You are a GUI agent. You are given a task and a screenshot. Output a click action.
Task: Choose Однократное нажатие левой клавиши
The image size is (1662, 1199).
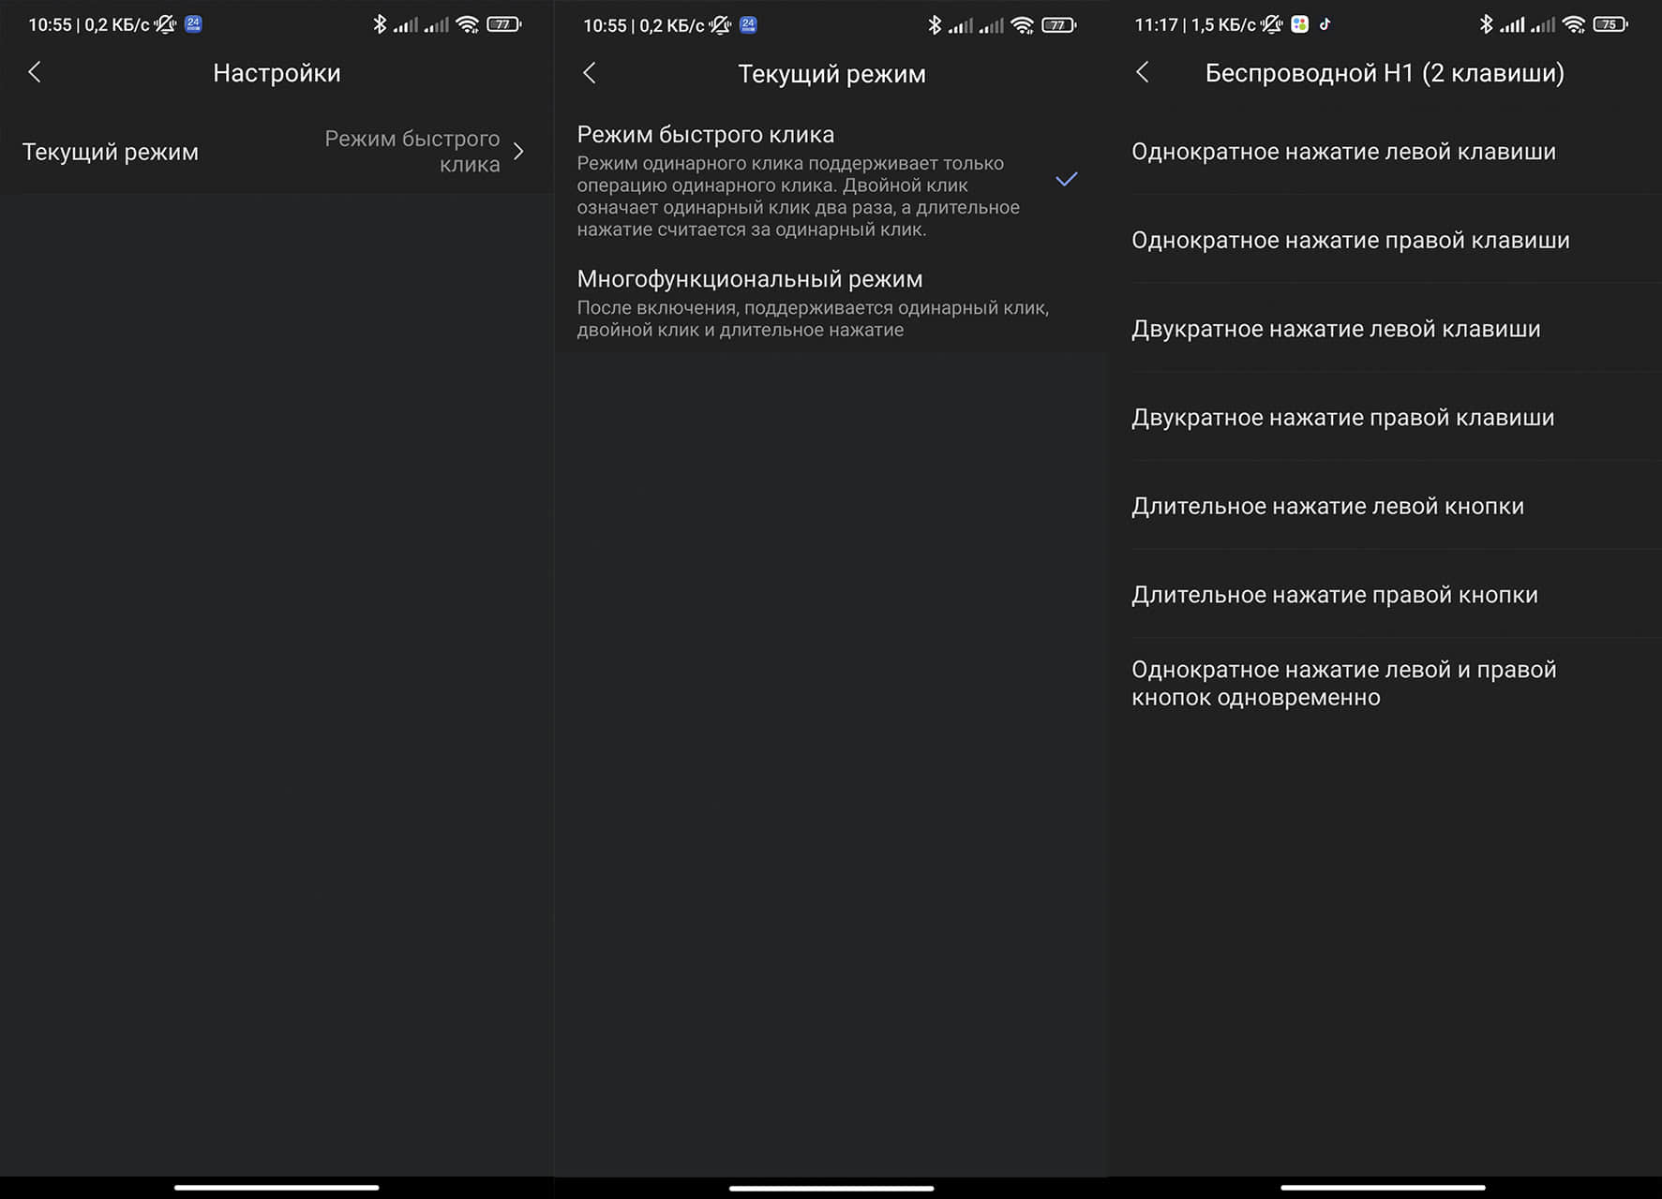(x=1343, y=152)
